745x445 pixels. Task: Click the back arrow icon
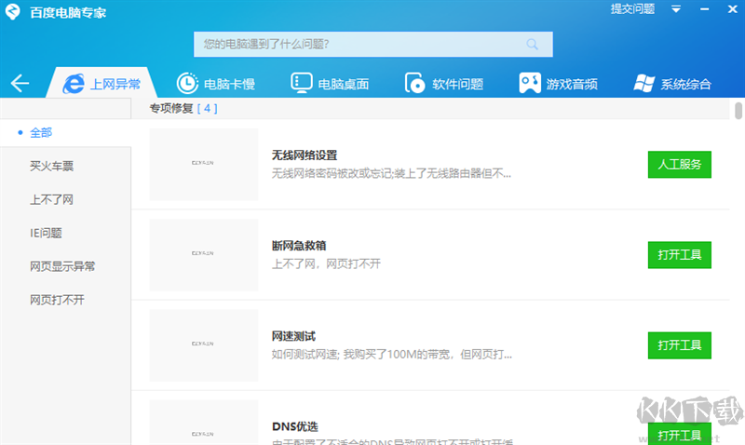(20, 84)
